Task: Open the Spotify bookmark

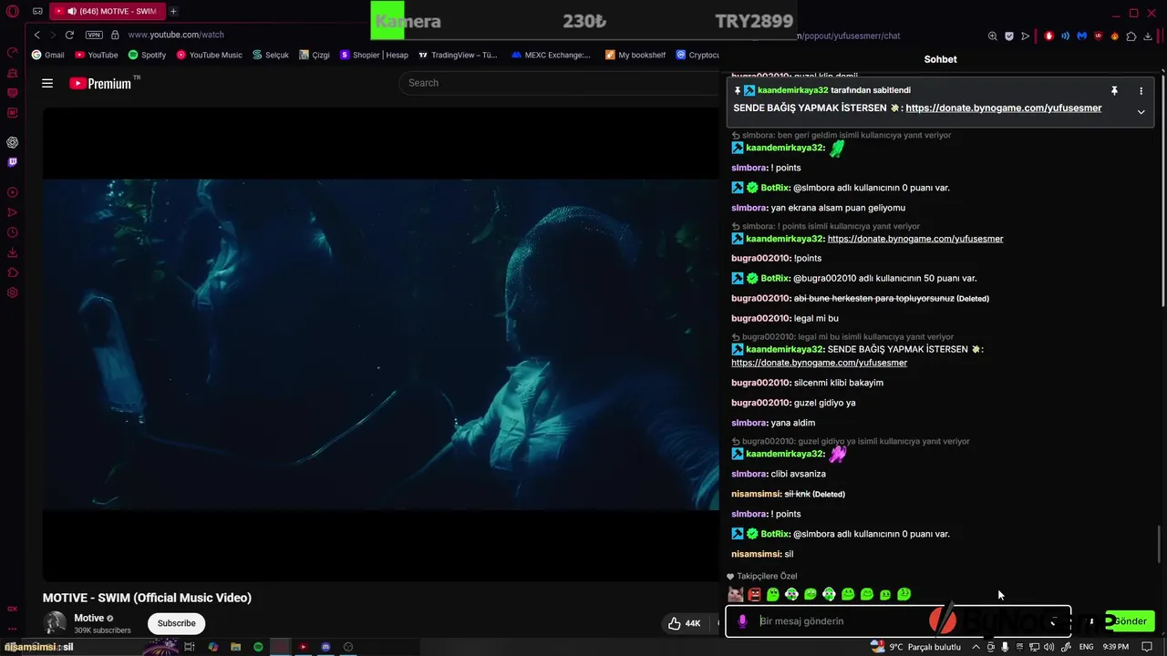Action: click(x=147, y=55)
